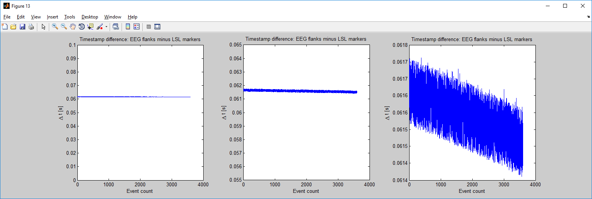The height and width of the screenshot is (199, 592).
Task: Open the Insert menu
Action: pyautogui.click(x=52, y=17)
